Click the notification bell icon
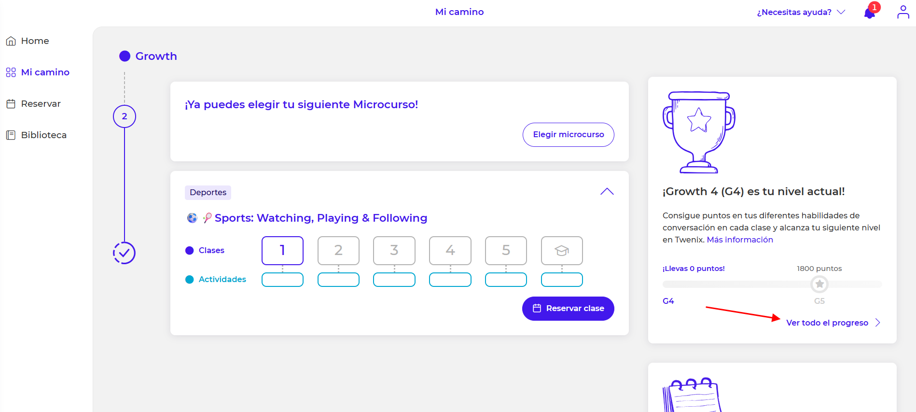The image size is (916, 412). (870, 13)
